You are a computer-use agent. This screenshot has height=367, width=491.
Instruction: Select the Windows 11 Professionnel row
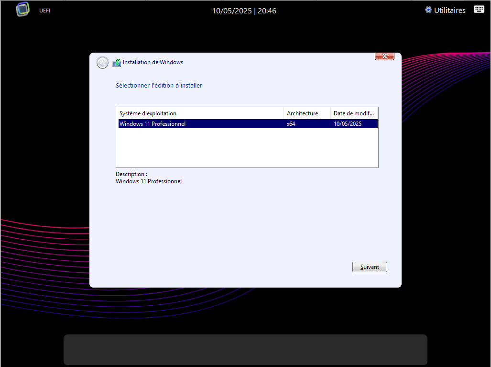[x=248, y=124]
